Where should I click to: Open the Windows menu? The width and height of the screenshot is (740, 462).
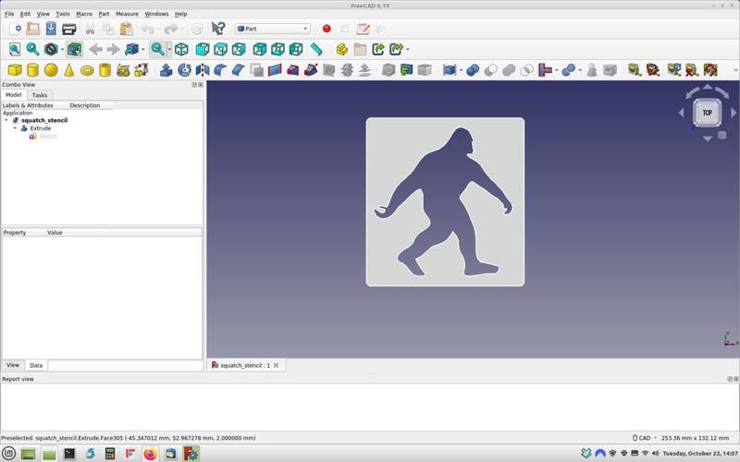[x=156, y=14]
